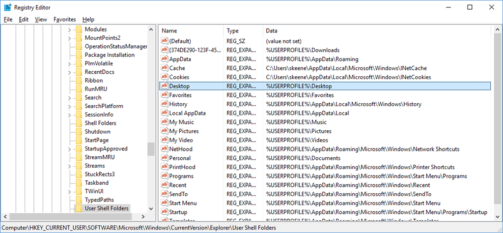Expand the PlmVolatile key
This screenshot has height=233, width=503.
tap(70, 63)
